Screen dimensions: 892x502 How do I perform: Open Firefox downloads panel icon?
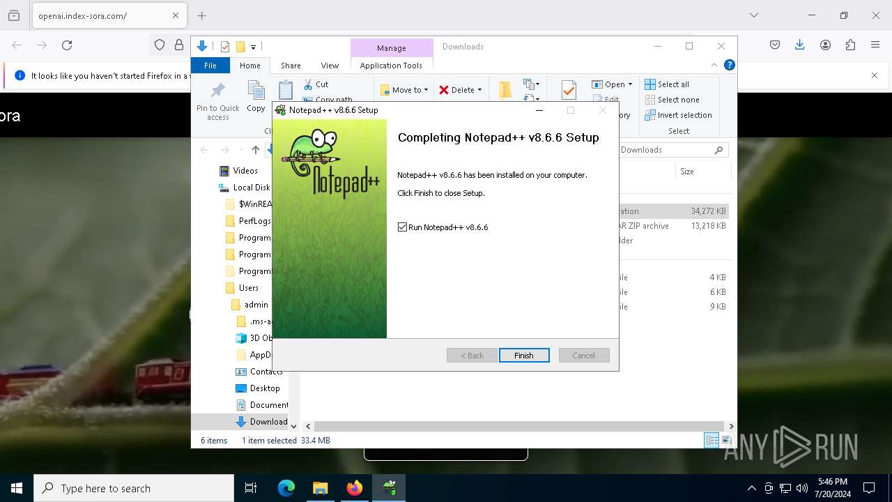[800, 45]
